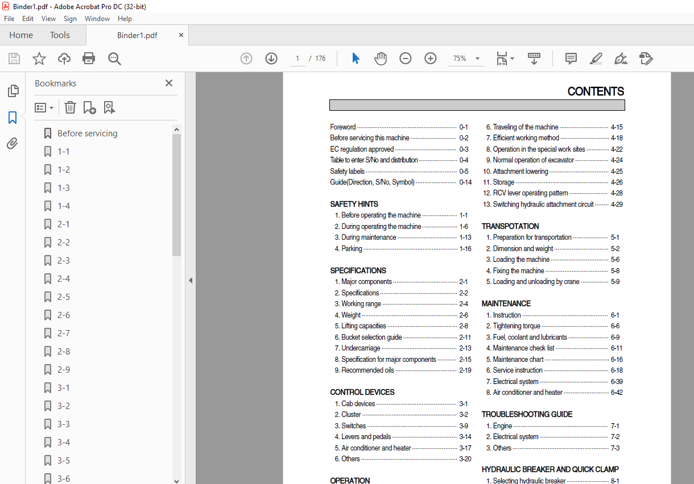Save the file with the floppy disk icon
This screenshot has width=694, height=484.
point(14,59)
